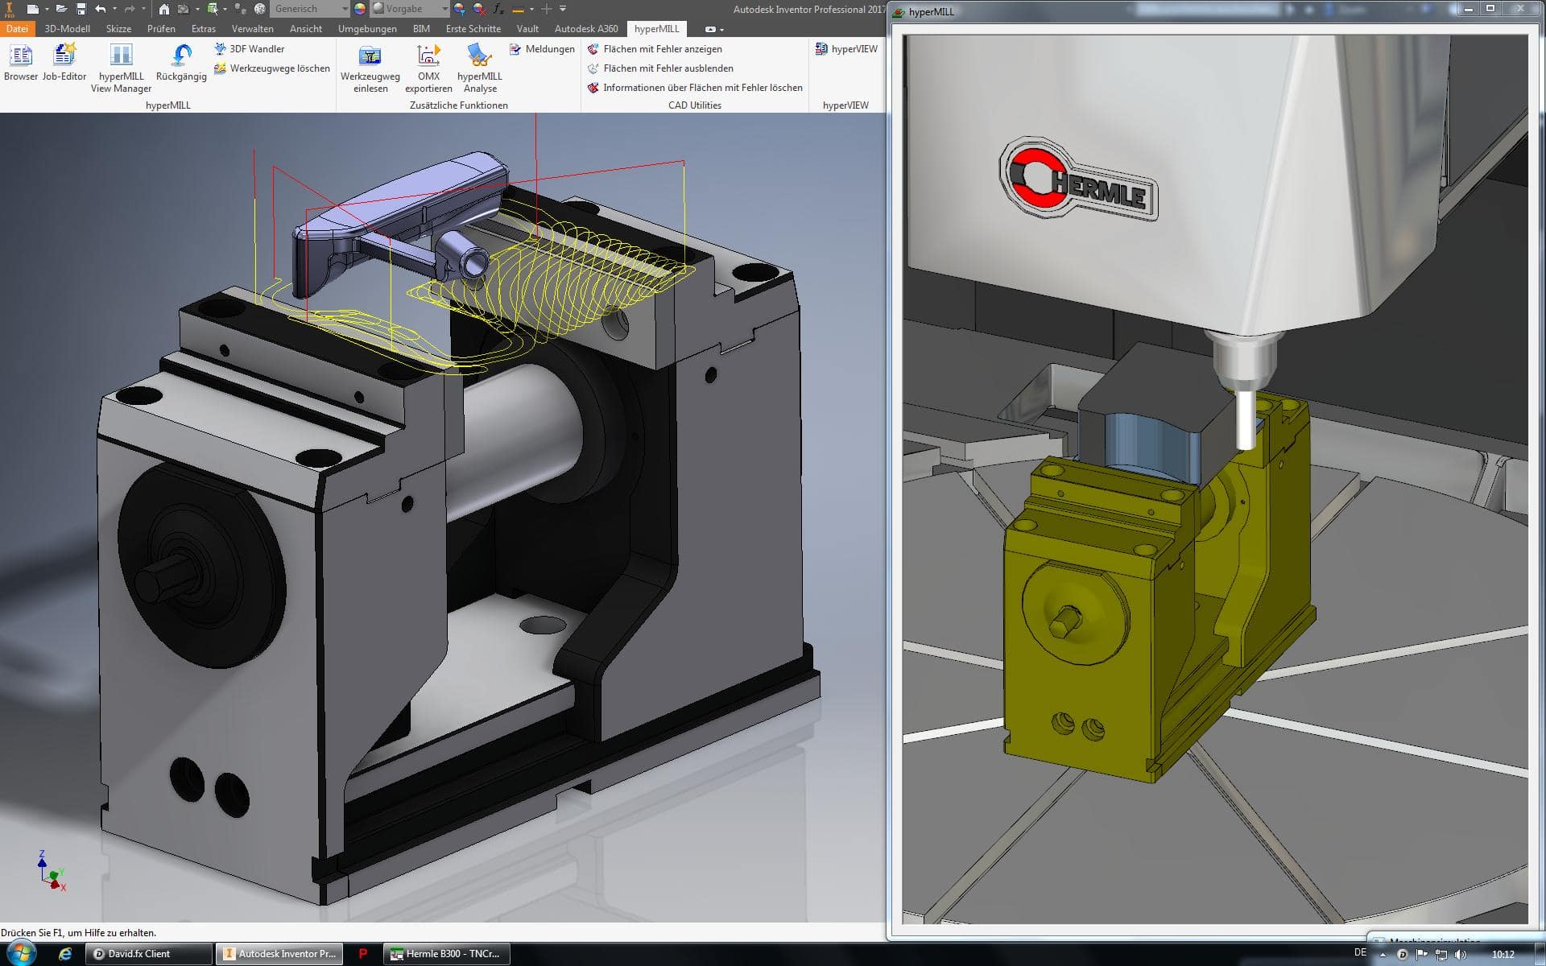Switch to the BIM tab
This screenshot has height=966, width=1546.
tap(421, 29)
